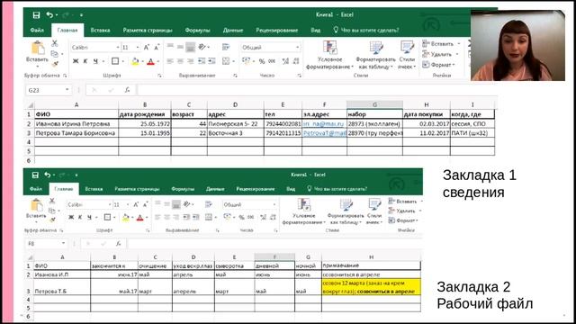Apply percent style in bottom Excel window

[x=241, y=218]
